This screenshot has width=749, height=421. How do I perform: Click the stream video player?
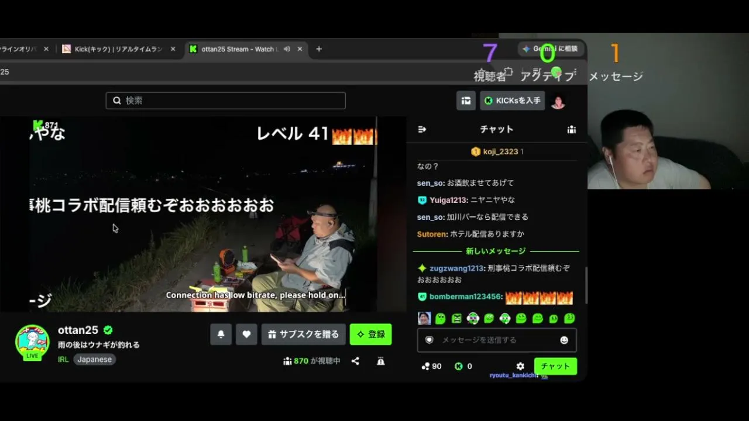[x=204, y=214]
